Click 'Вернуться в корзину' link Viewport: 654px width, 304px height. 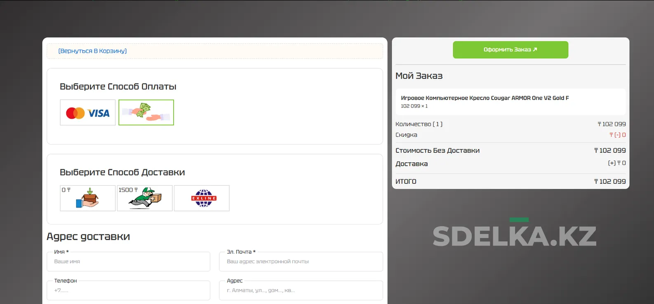(92, 51)
